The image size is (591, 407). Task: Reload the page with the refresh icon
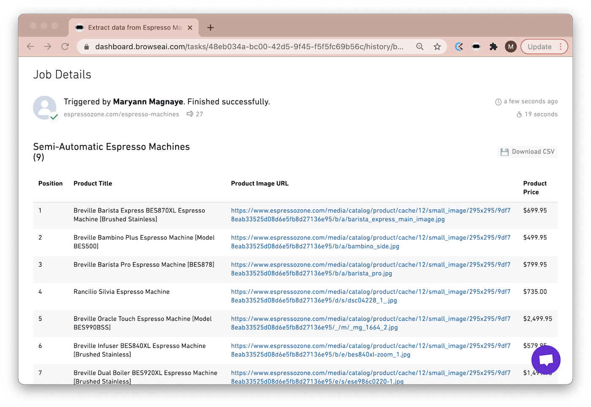click(x=65, y=46)
